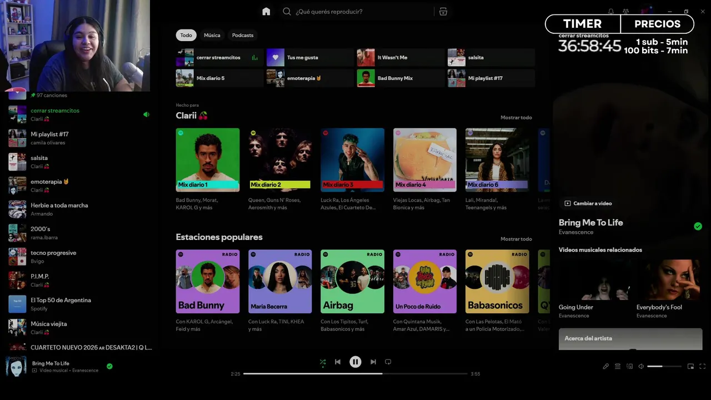The width and height of the screenshot is (711, 400).
Task: Select the Música filter chip
Action: [212, 35]
